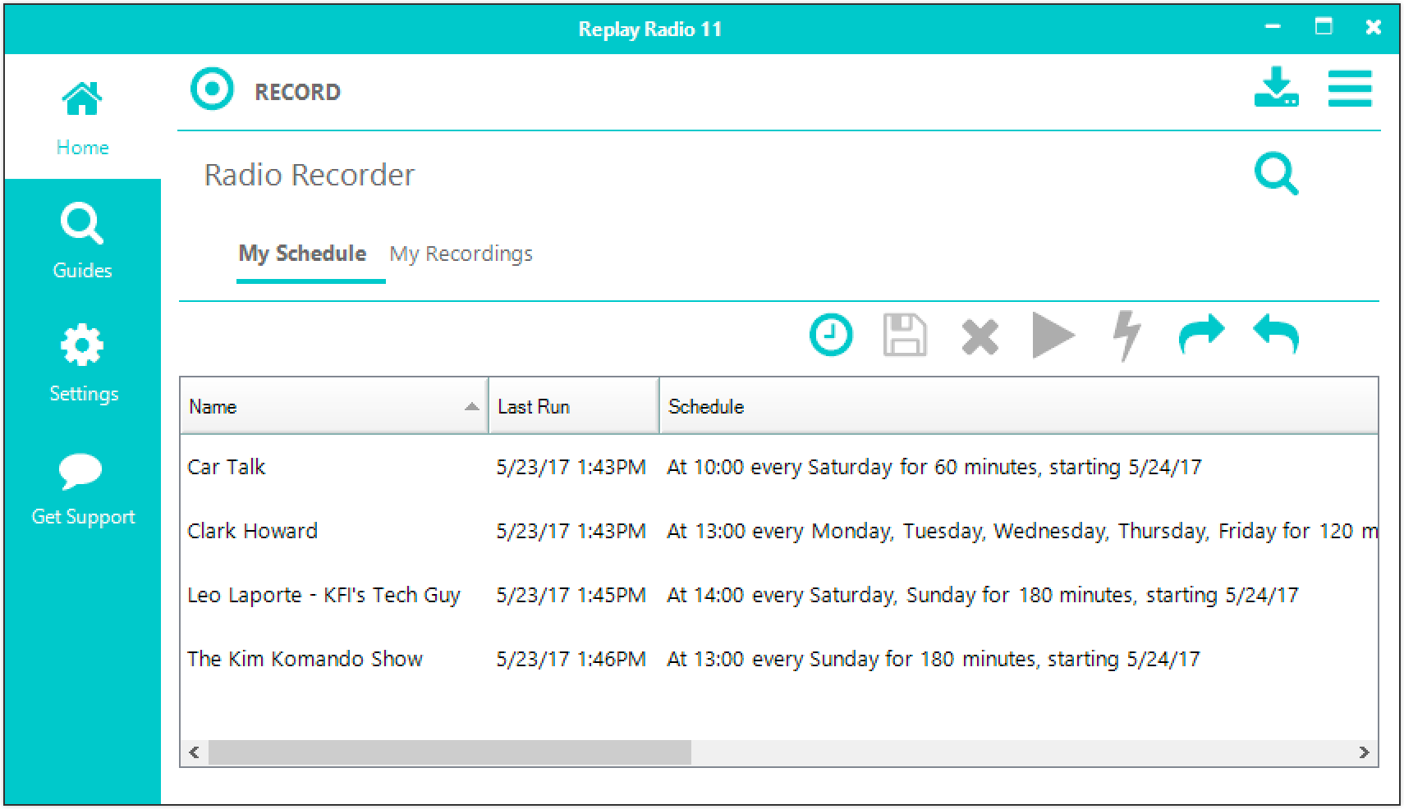
Task: Select the Save (disk) icon in the toolbar
Action: click(905, 335)
